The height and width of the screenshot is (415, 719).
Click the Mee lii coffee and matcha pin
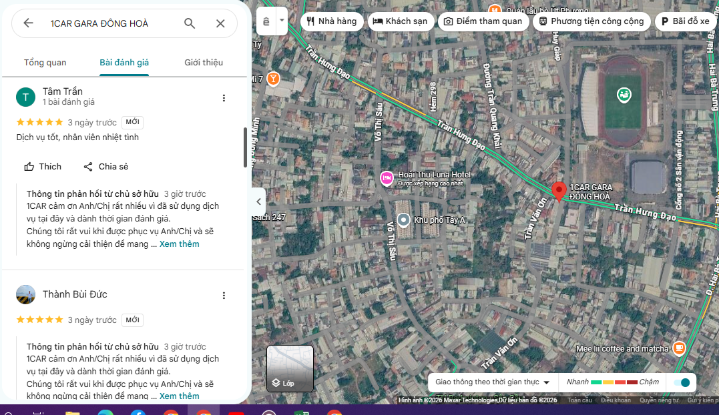(x=679, y=348)
